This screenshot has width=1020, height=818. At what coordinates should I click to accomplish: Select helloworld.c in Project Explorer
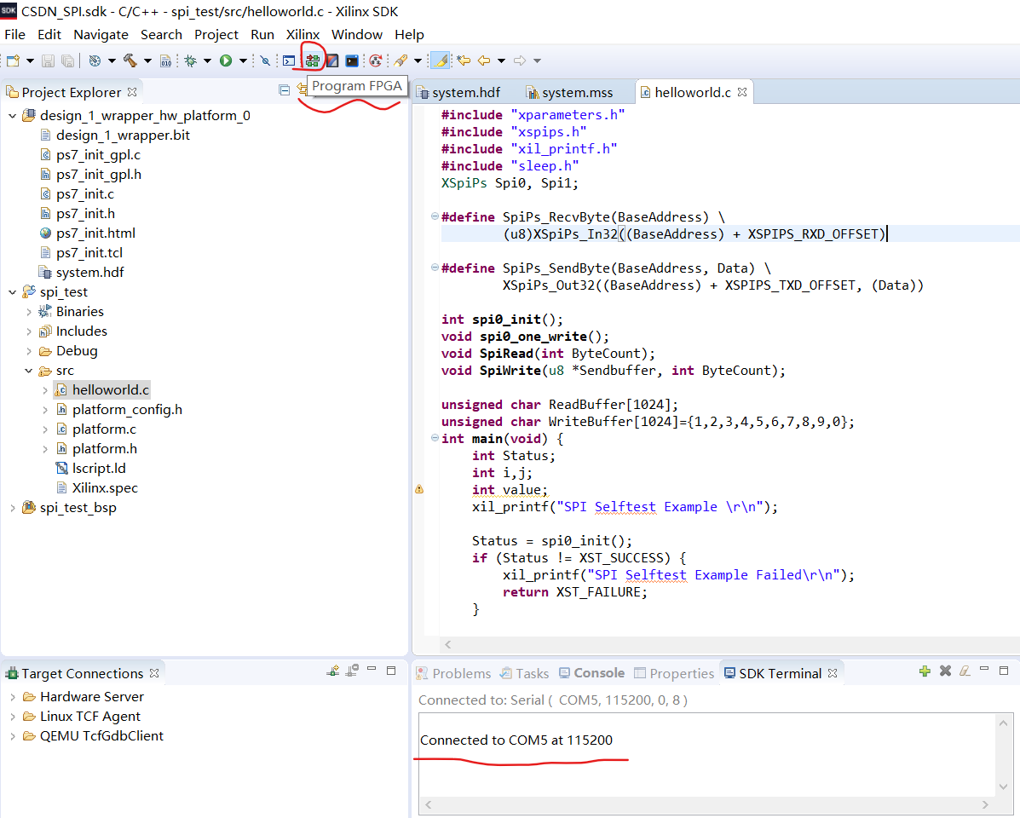[x=110, y=389]
